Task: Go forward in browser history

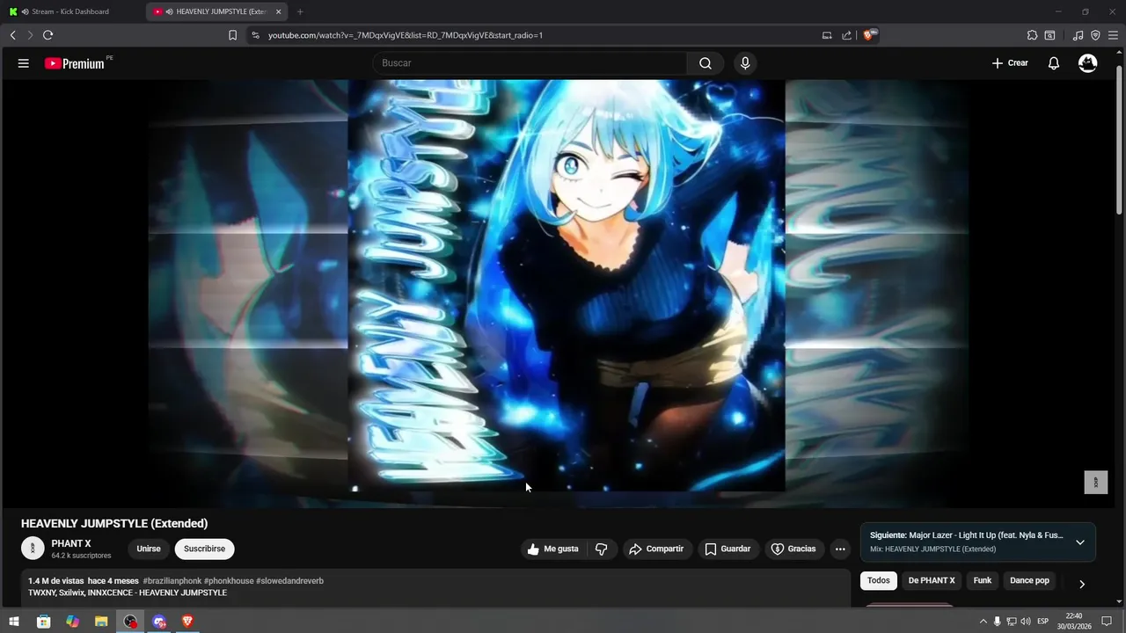Action: 29,35
